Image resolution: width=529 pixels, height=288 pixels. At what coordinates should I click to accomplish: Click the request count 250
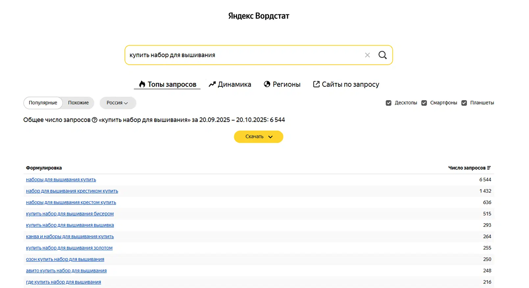click(487, 259)
